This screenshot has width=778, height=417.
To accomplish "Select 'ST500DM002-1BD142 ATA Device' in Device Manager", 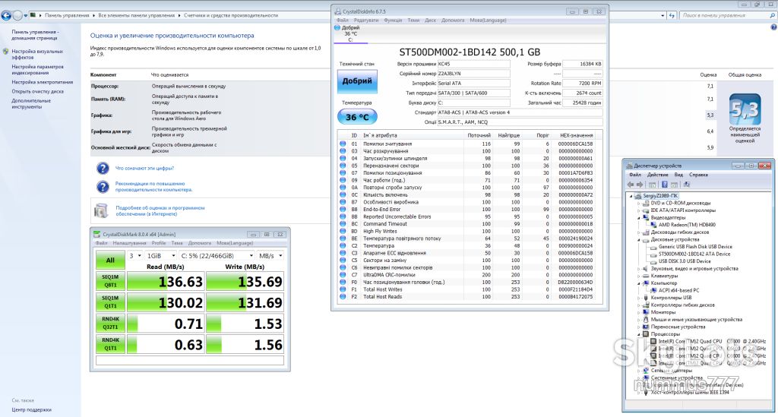I will pos(694,254).
